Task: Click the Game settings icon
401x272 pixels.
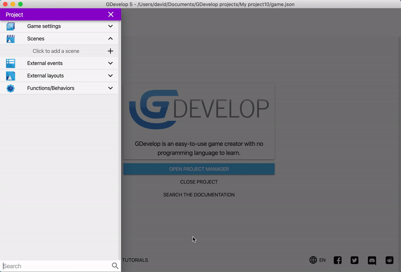Action: 11,26
